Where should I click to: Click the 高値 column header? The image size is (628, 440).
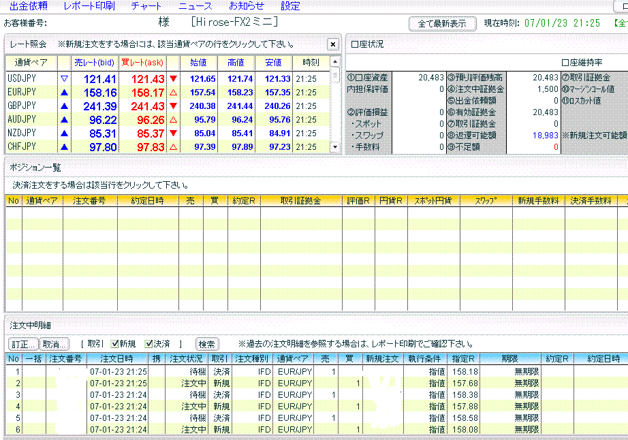click(x=236, y=63)
